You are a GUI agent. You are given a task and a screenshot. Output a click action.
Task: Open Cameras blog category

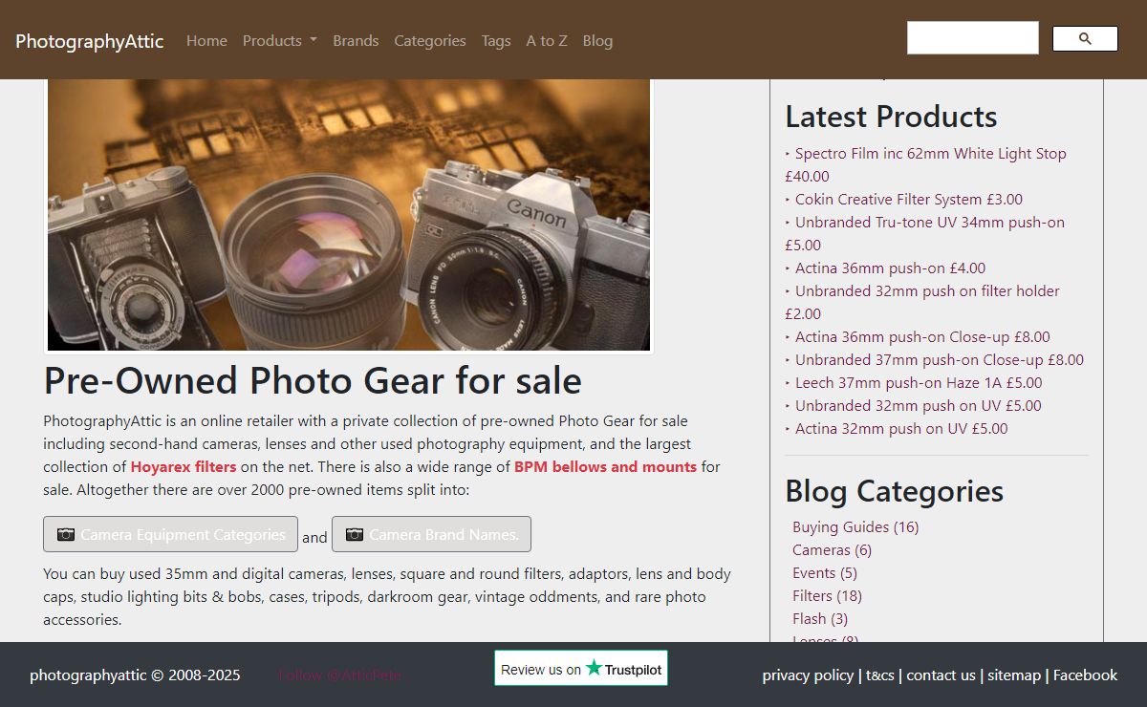click(x=832, y=549)
